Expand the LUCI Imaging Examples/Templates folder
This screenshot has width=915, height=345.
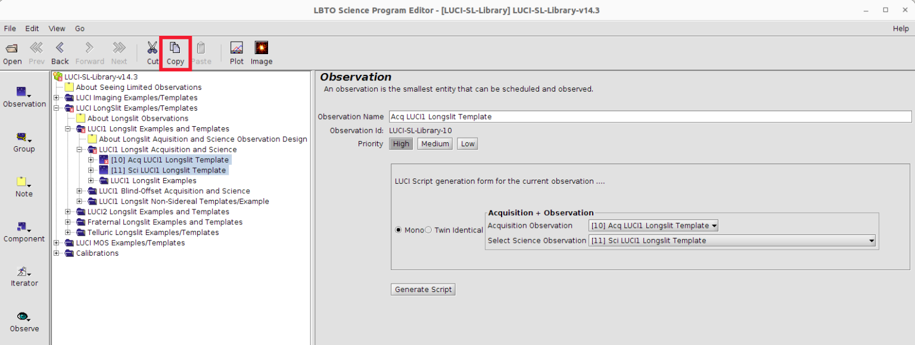point(57,98)
